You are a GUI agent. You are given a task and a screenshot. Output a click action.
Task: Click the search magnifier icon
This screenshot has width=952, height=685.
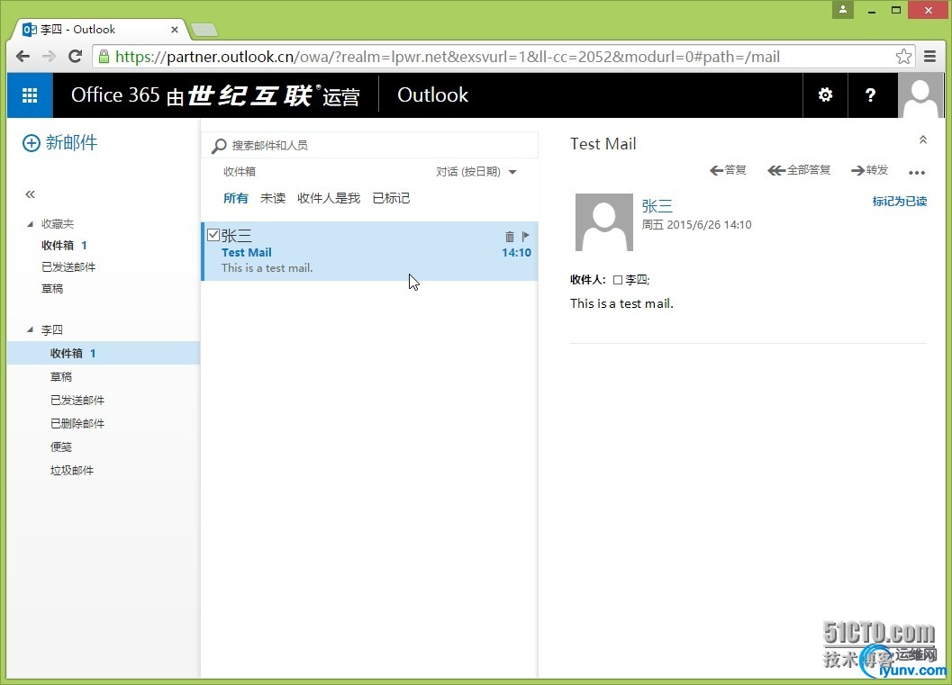[x=219, y=146]
